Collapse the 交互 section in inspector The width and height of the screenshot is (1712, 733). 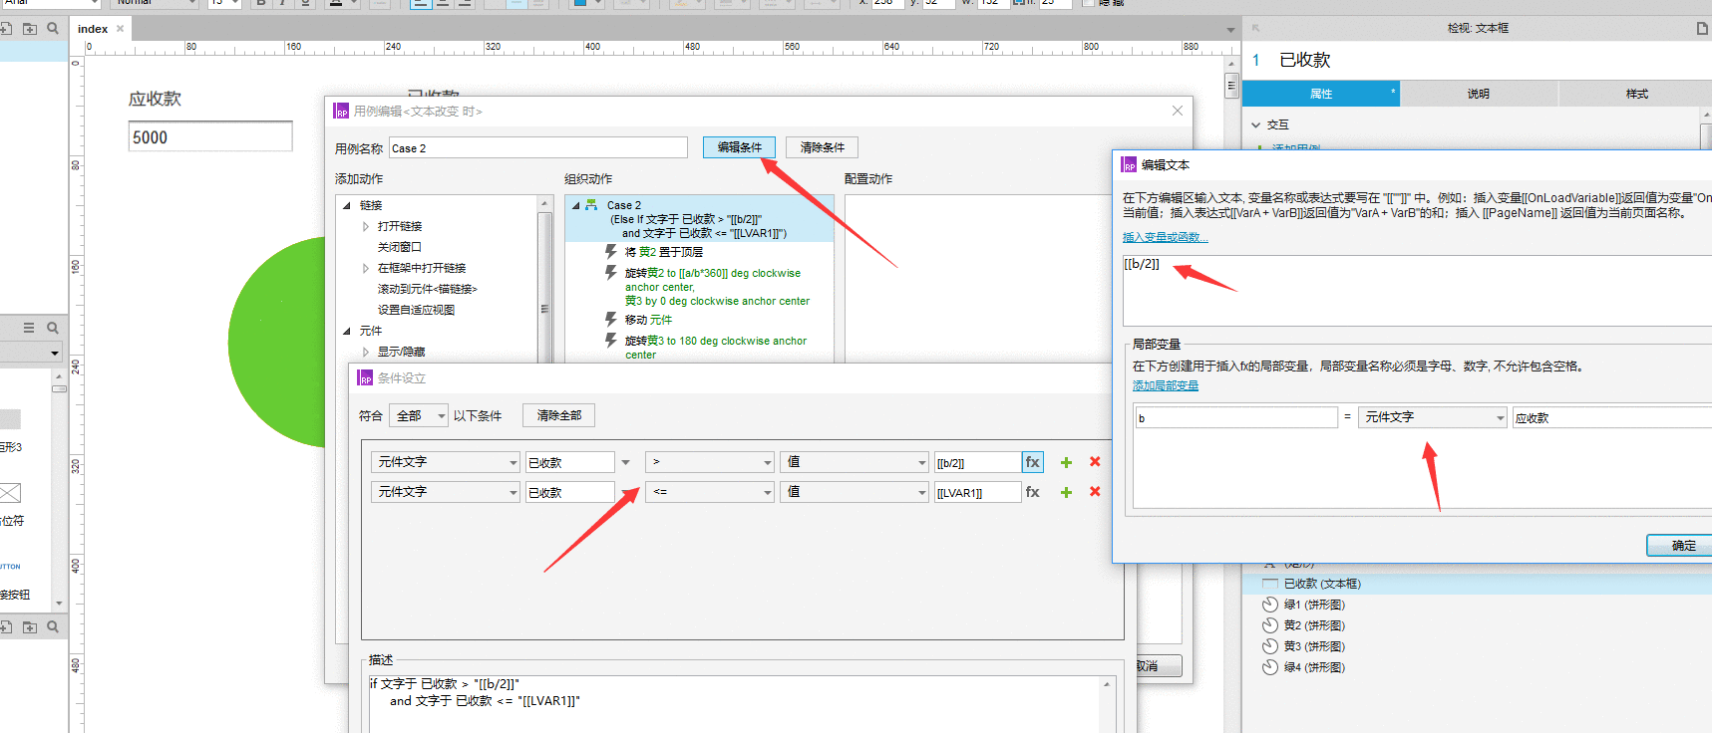1256,124
